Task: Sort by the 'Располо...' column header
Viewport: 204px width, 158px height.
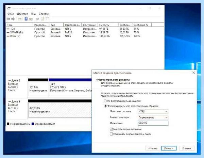Action: click(41, 25)
